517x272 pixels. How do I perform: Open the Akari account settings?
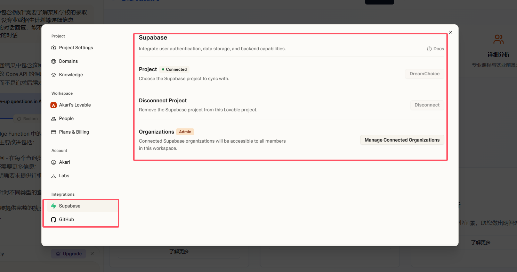click(x=83, y=162)
